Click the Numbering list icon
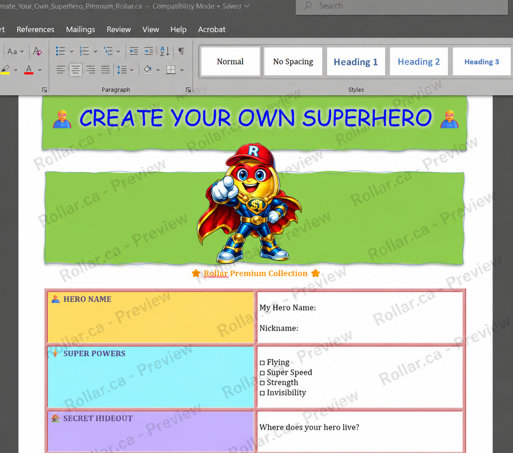Screen dimensions: 513x453 (x=84, y=51)
